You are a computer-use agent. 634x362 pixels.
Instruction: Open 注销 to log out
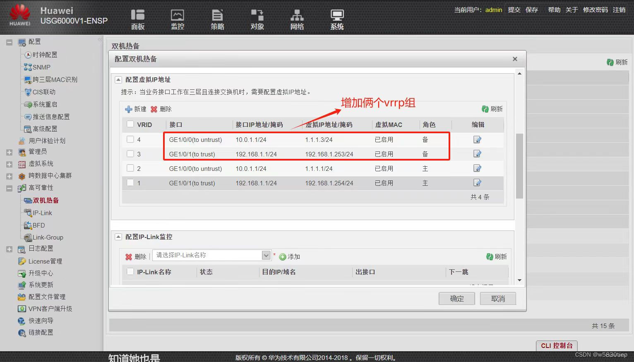pyautogui.click(x=619, y=10)
